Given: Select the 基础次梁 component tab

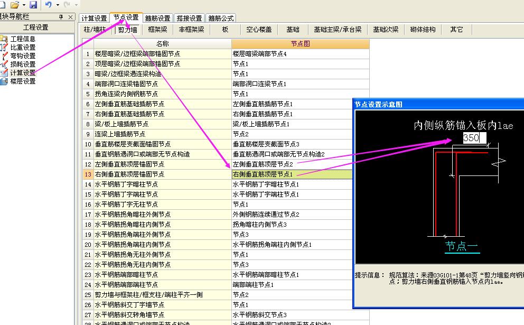Looking at the screenshot, I should click(386, 30).
